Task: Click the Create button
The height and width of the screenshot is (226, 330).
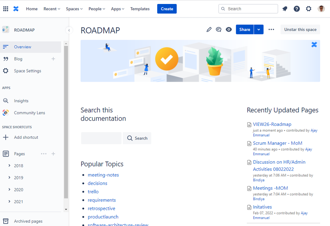Action: [167, 9]
